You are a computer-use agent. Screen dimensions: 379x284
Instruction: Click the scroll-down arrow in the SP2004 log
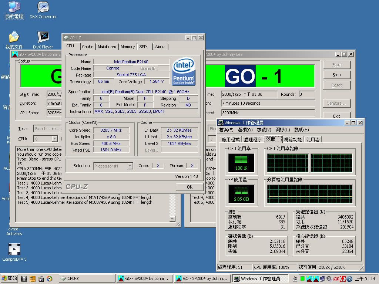[172, 219]
